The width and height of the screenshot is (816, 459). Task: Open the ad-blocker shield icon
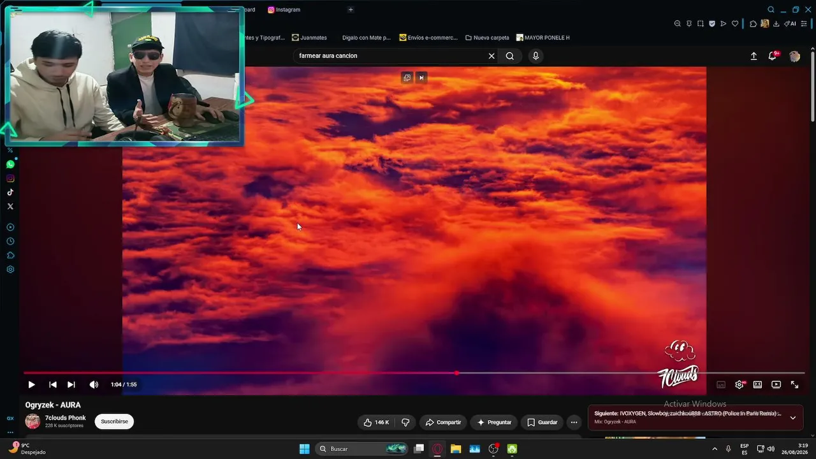[x=712, y=24]
